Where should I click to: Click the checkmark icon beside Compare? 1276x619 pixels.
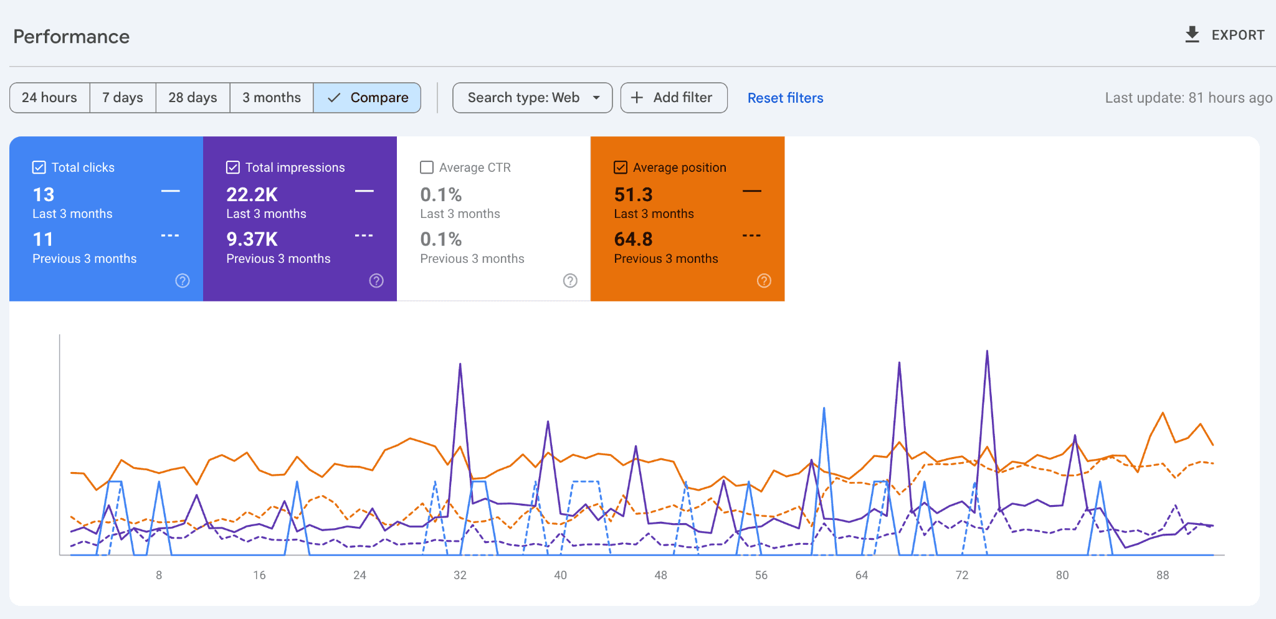tap(334, 98)
